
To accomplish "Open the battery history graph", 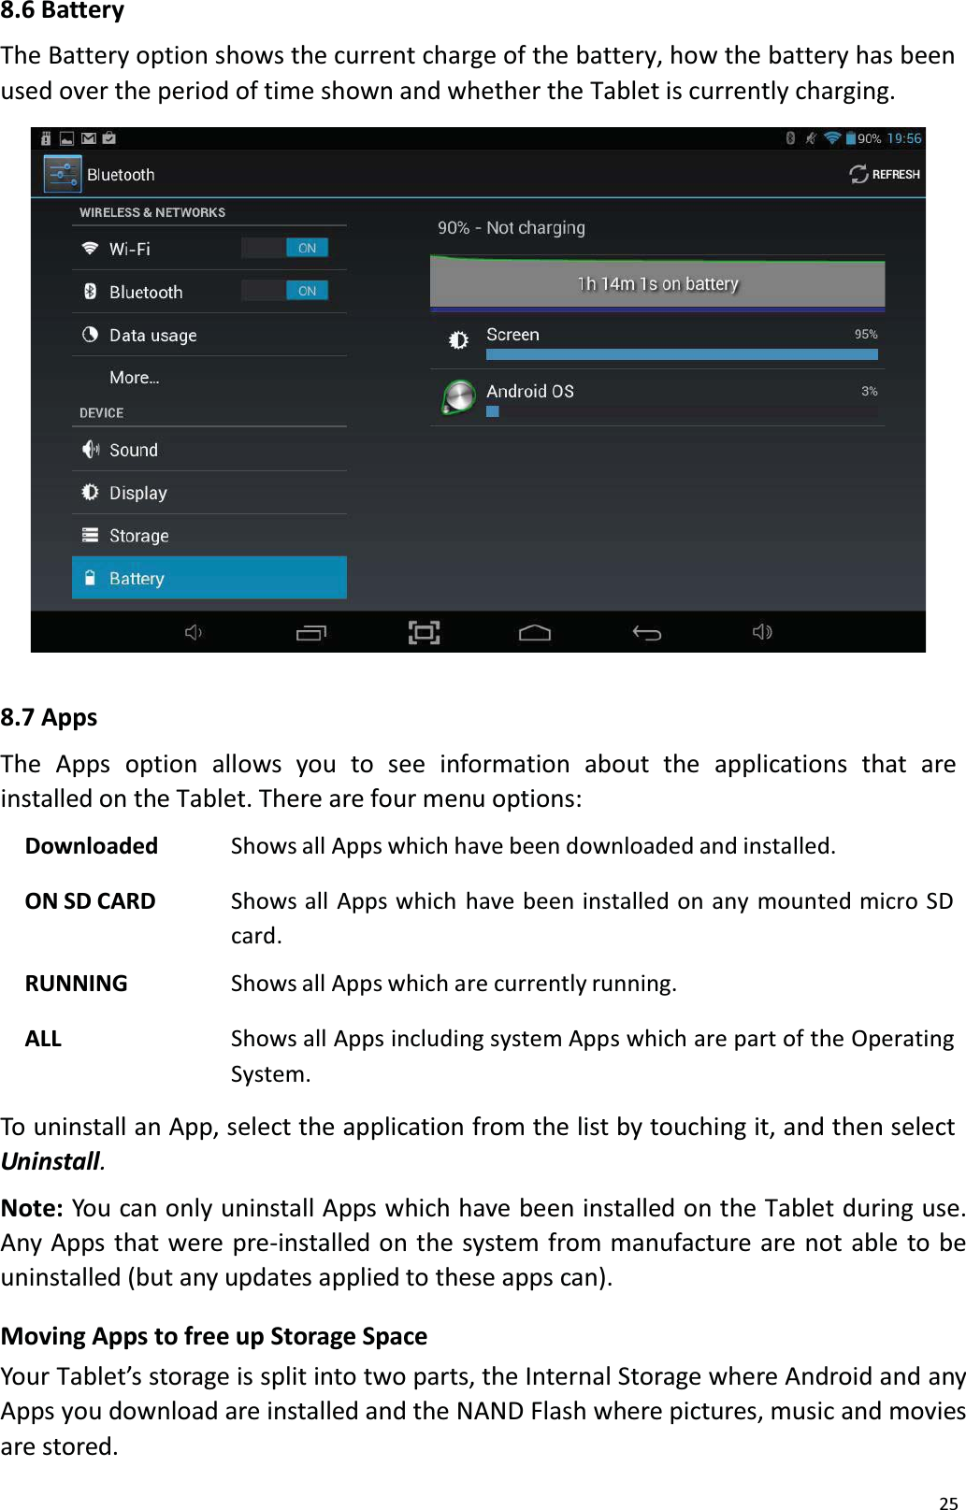I will coord(657,282).
